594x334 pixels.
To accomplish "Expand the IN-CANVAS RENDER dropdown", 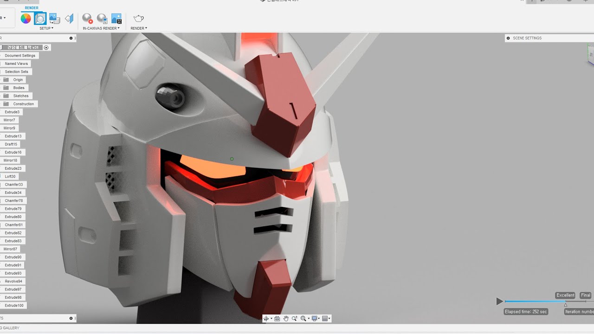I will (101, 28).
